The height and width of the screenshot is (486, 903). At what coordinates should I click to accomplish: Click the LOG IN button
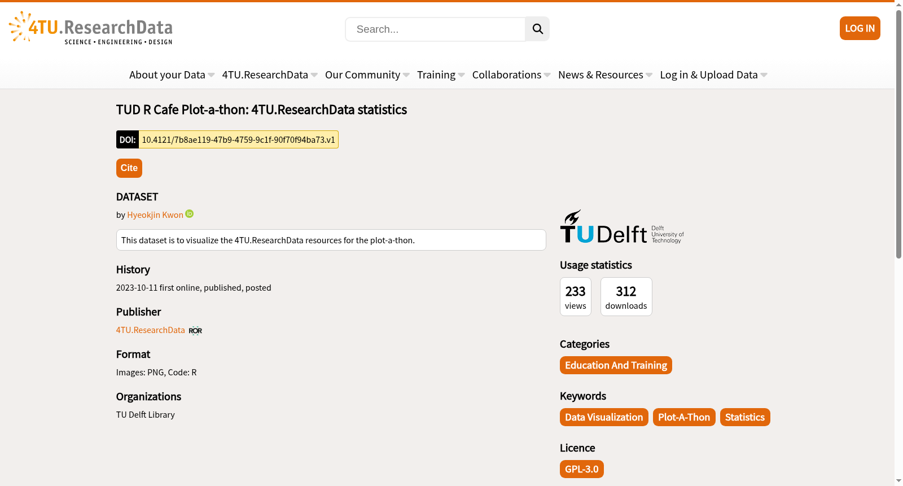tap(860, 28)
